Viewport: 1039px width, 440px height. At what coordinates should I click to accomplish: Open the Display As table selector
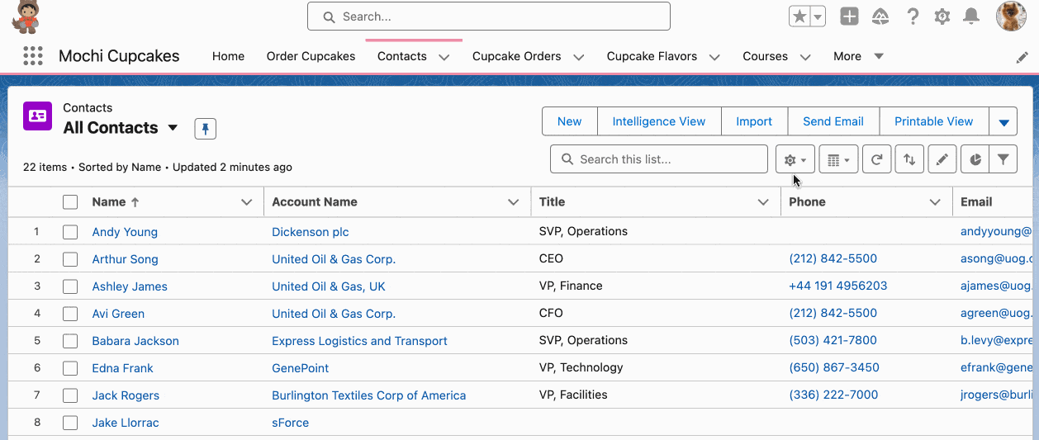point(838,160)
